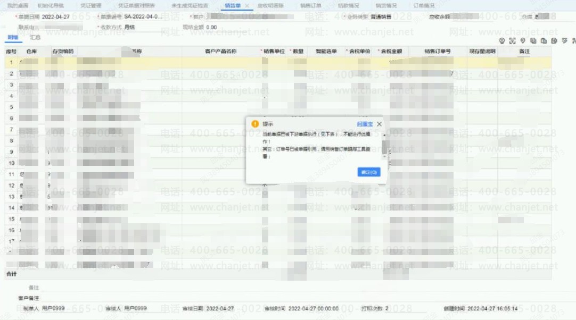Image resolution: width=576 pixels, height=320 pixels.
Task: Click the 打印次数 value 2
Action: point(386,308)
